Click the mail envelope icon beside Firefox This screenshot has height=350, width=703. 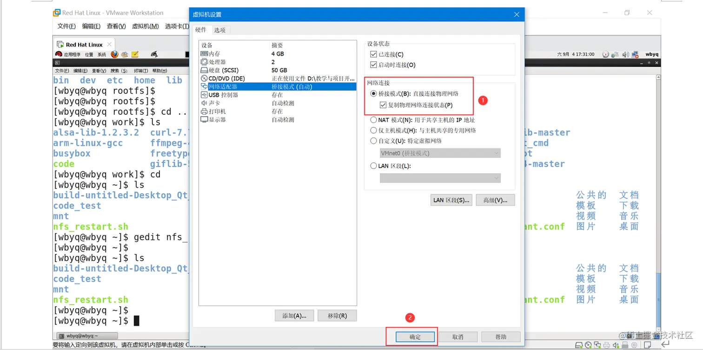click(125, 54)
